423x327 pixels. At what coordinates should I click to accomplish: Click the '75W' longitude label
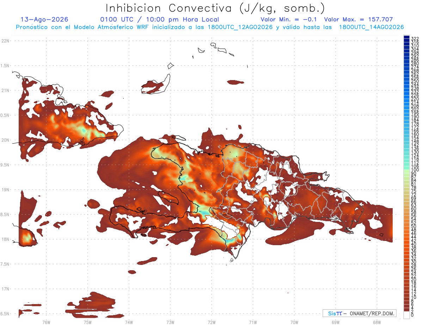pyautogui.click(x=87, y=322)
